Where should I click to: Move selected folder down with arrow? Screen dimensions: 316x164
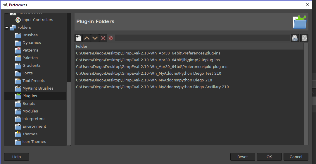pos(95,38)
